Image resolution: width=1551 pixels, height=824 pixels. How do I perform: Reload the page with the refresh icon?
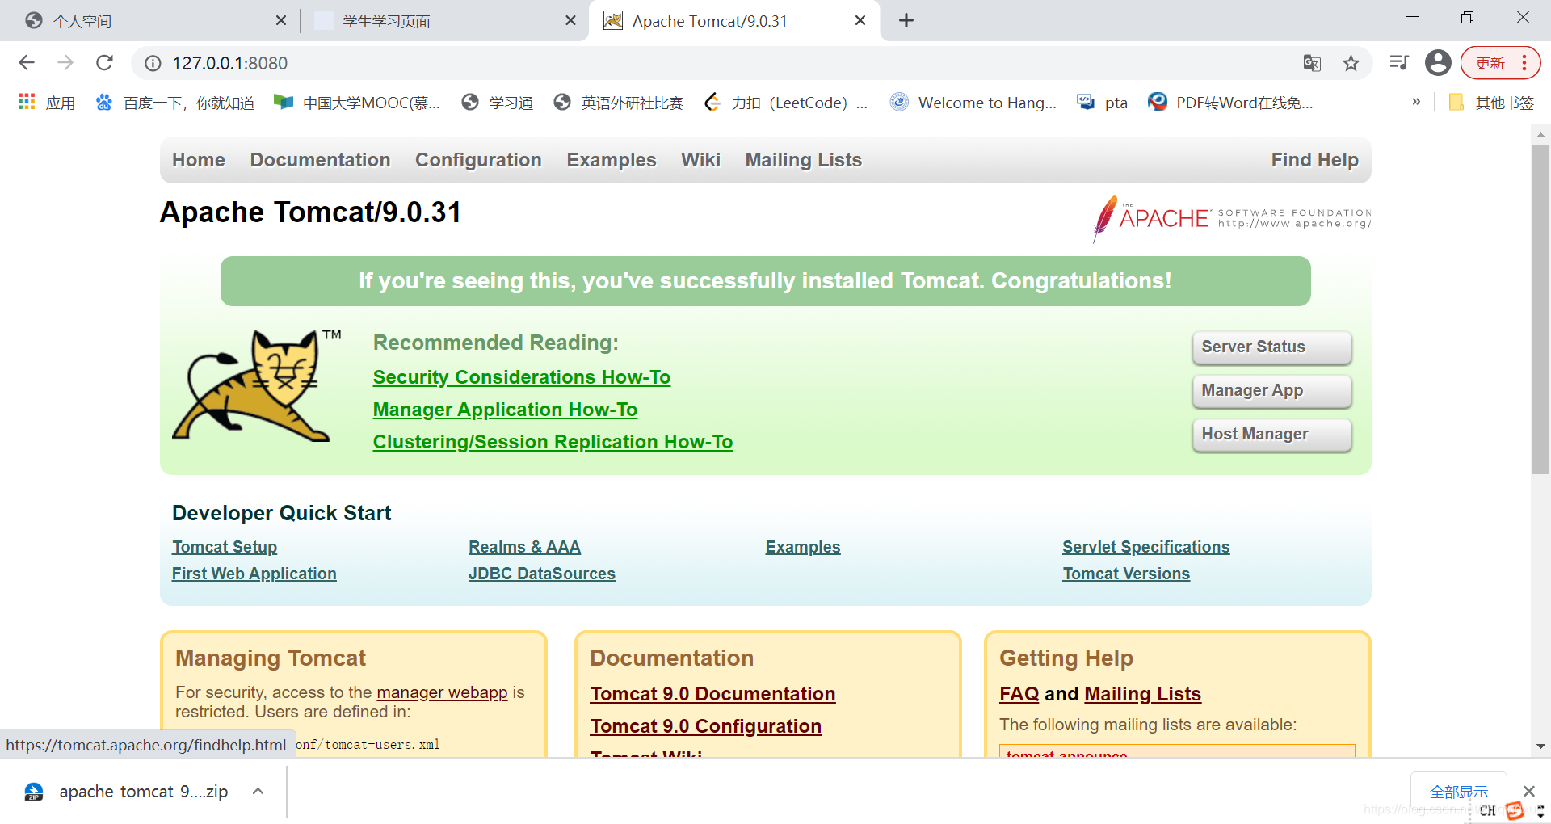[104, 63]
